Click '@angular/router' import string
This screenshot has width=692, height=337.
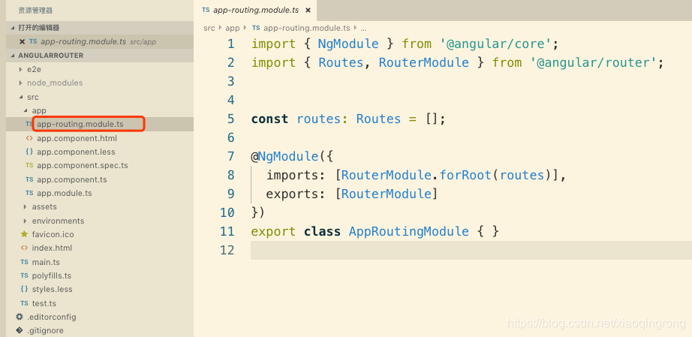point(593,62)
